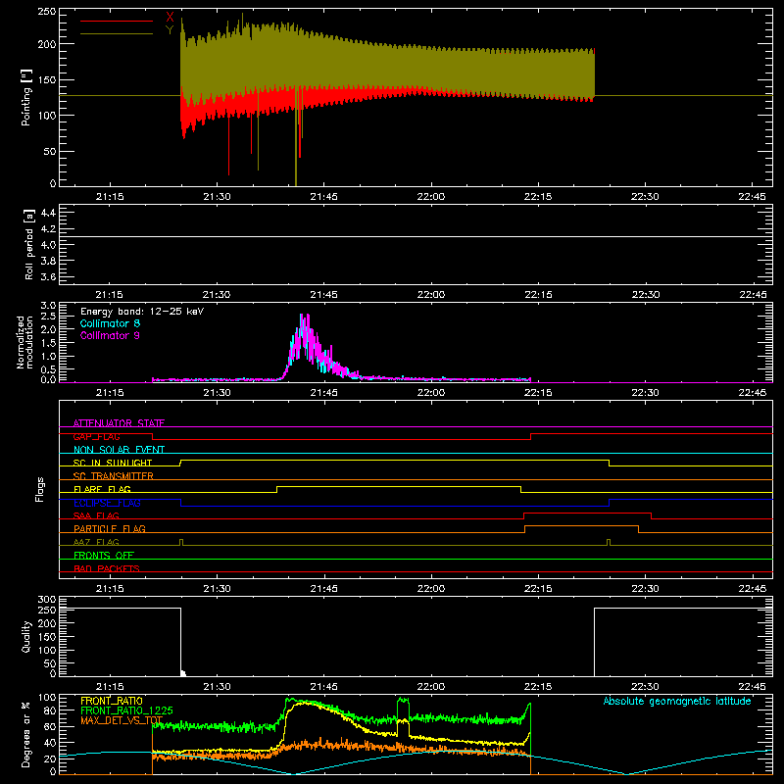Click the first AAZ_FLAG pulse marker
The width and height of the screenshot is (784, 784).
tap(181, 542)
